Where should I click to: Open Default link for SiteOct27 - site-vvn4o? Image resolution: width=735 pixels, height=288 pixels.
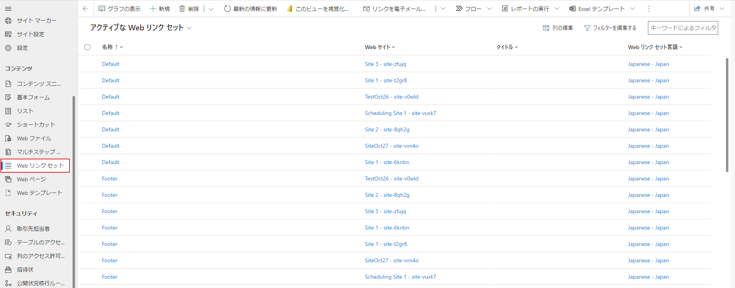pyautogui.click(x=110, y=146)
